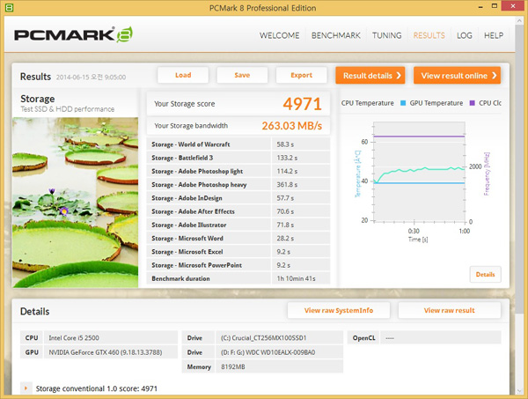Open View raw SystemInfo
This screenshot has height=399, width=528.
(339, 310)
